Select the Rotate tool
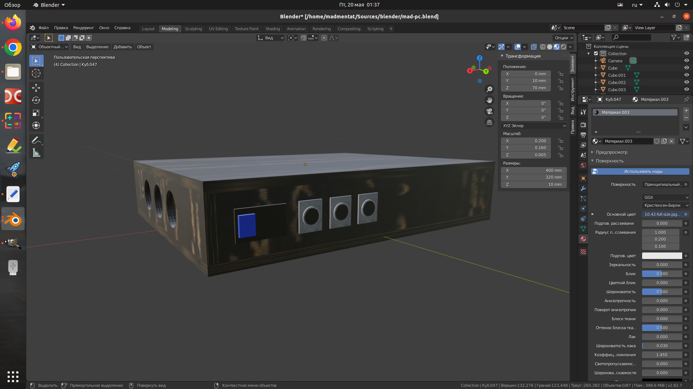This screenshot has height=389, width=693. (36, 100)
